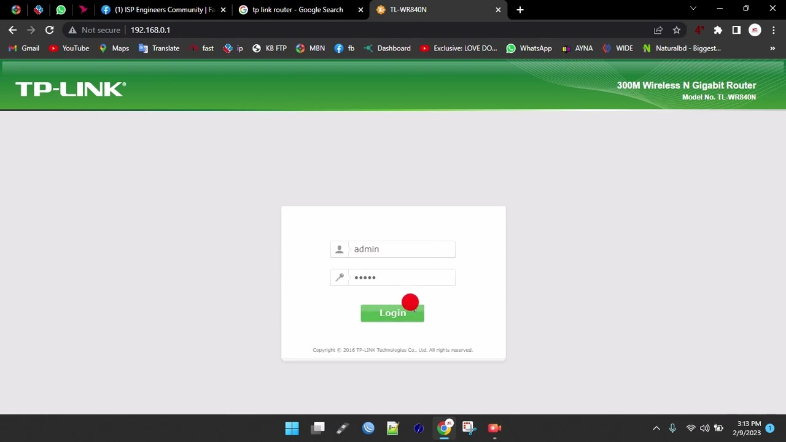Screen dimensions: 786x442
Task: Reload the router page
Action: point(50,30)
